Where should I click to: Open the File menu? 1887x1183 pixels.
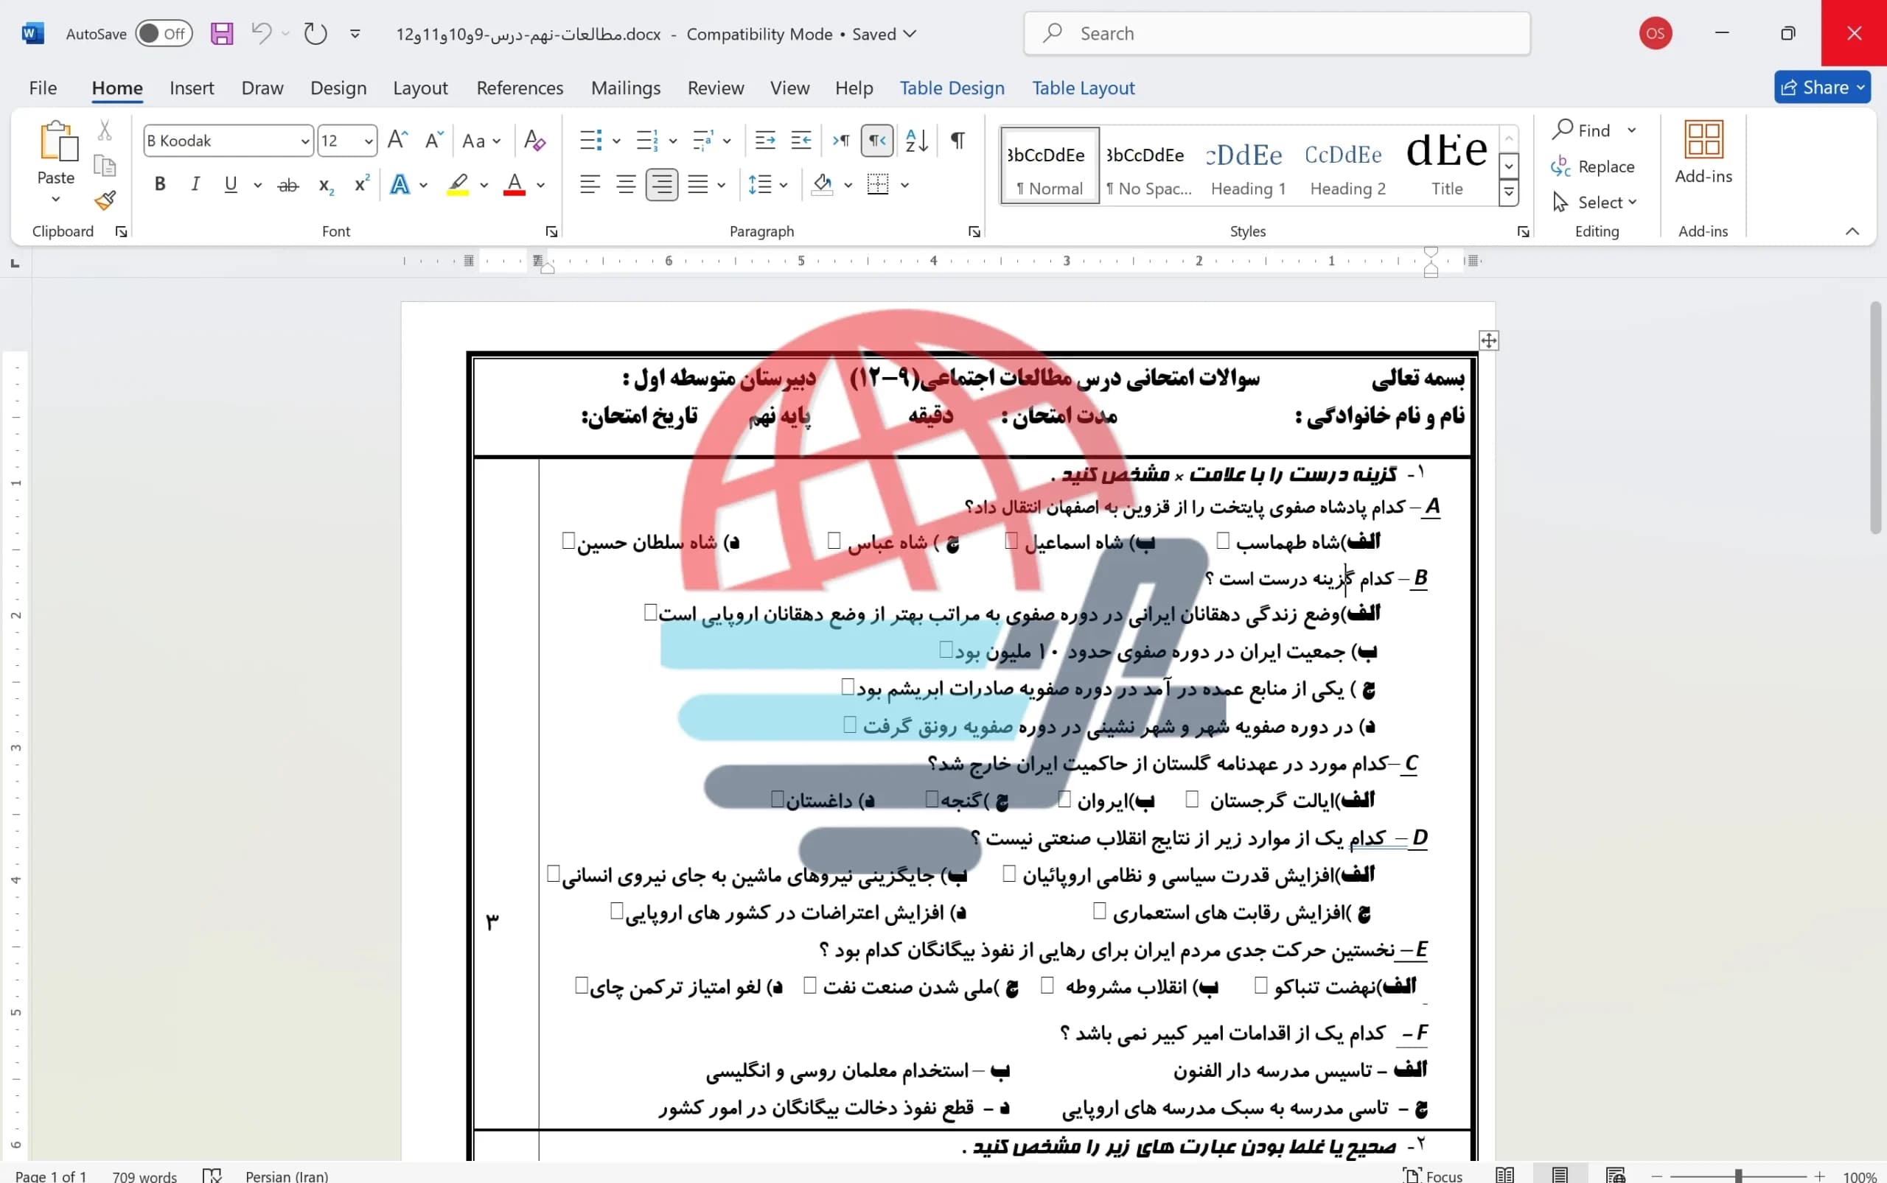coord(43,88)
